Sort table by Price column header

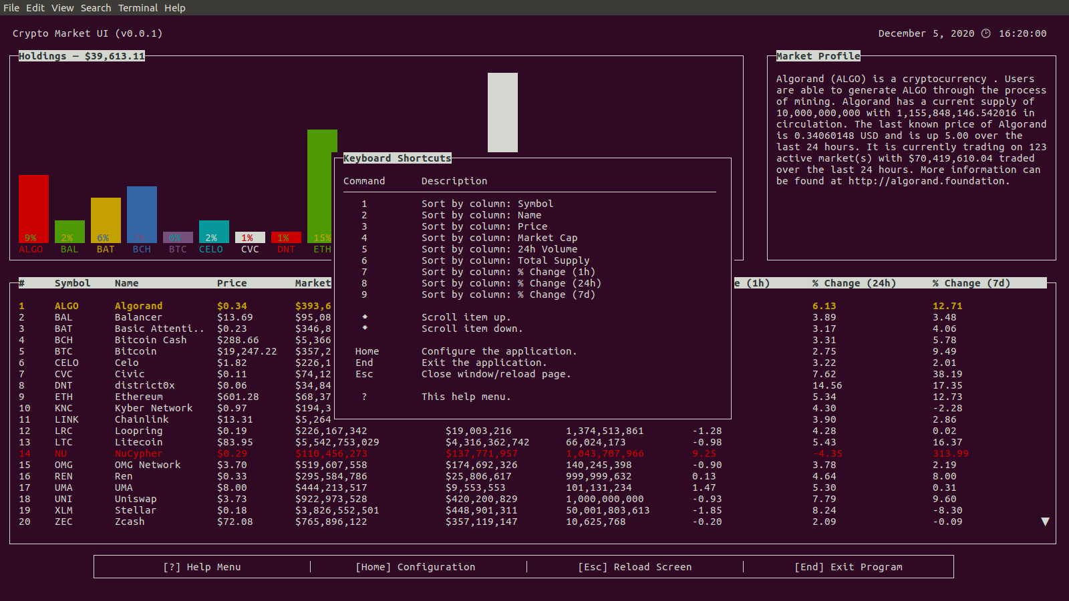point(232,283)
